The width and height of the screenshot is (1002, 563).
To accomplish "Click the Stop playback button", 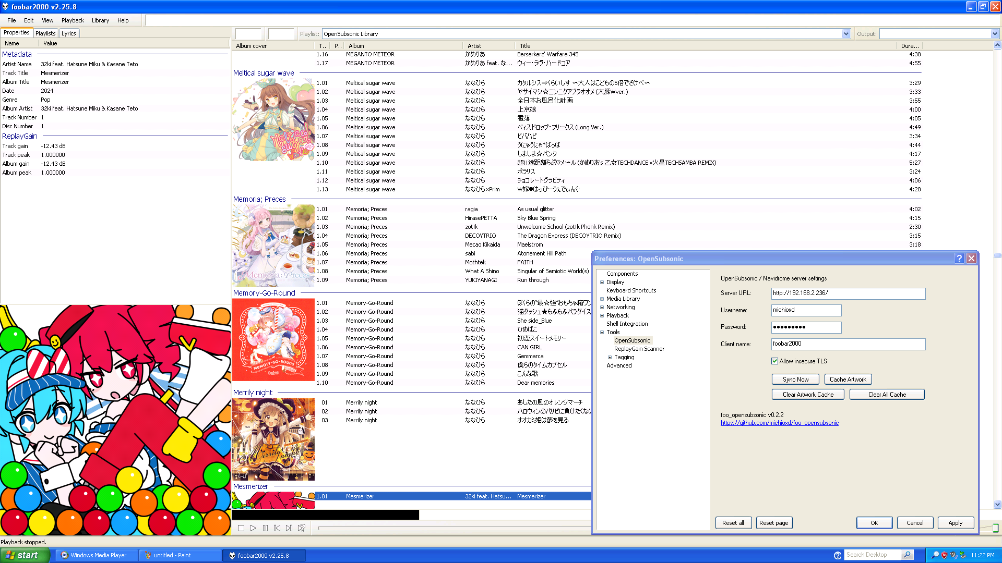I will point(241,528).
